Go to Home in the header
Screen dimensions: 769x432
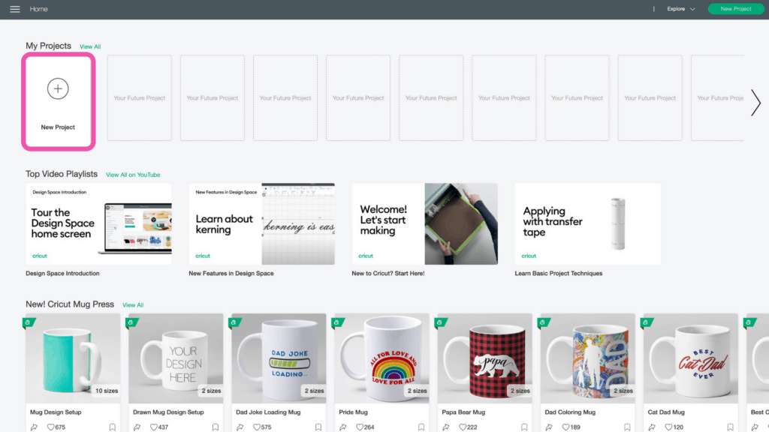[x=39, y=9]
